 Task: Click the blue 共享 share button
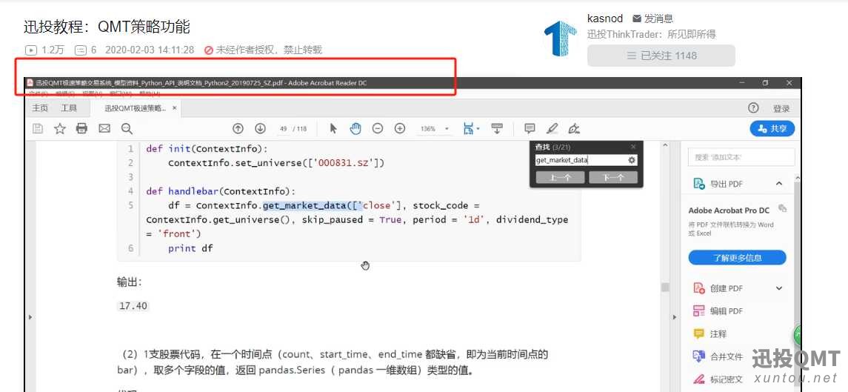(772, 129)
